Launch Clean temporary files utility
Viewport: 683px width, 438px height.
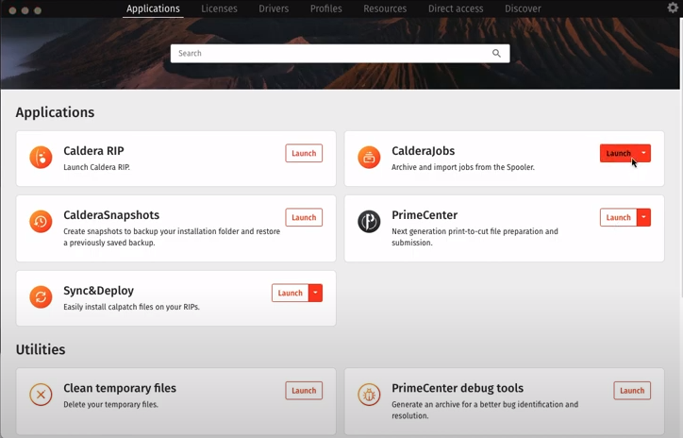[x=304, y=390]
